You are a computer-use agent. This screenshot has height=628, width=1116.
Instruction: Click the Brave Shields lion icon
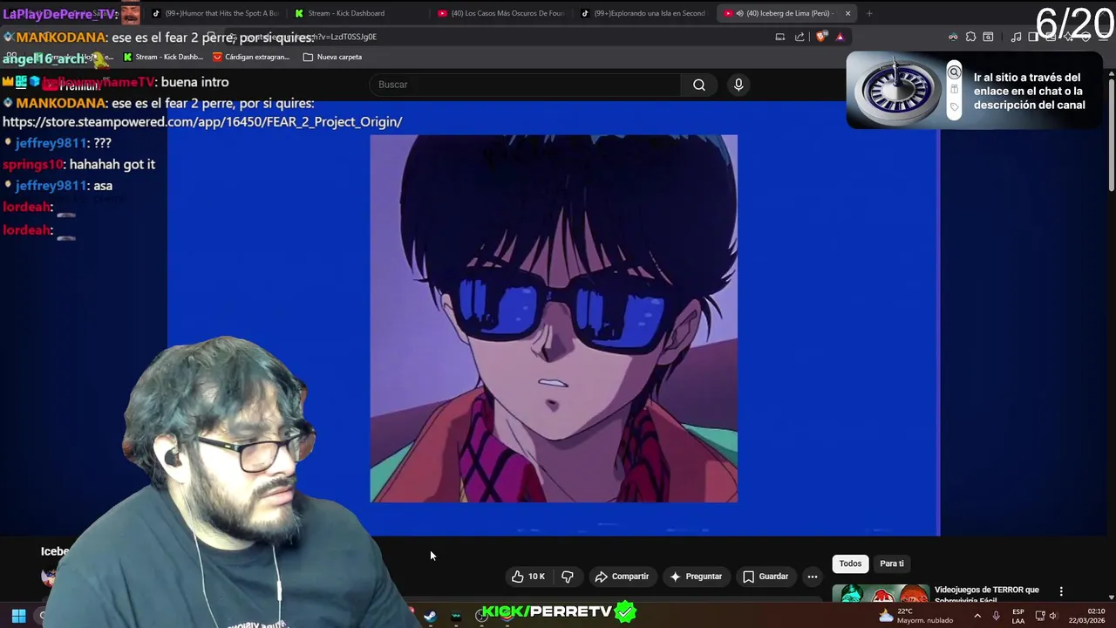tap(821, 37)
